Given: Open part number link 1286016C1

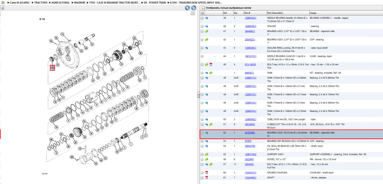Looking at the screenshot, I should [x=250, y=18].
